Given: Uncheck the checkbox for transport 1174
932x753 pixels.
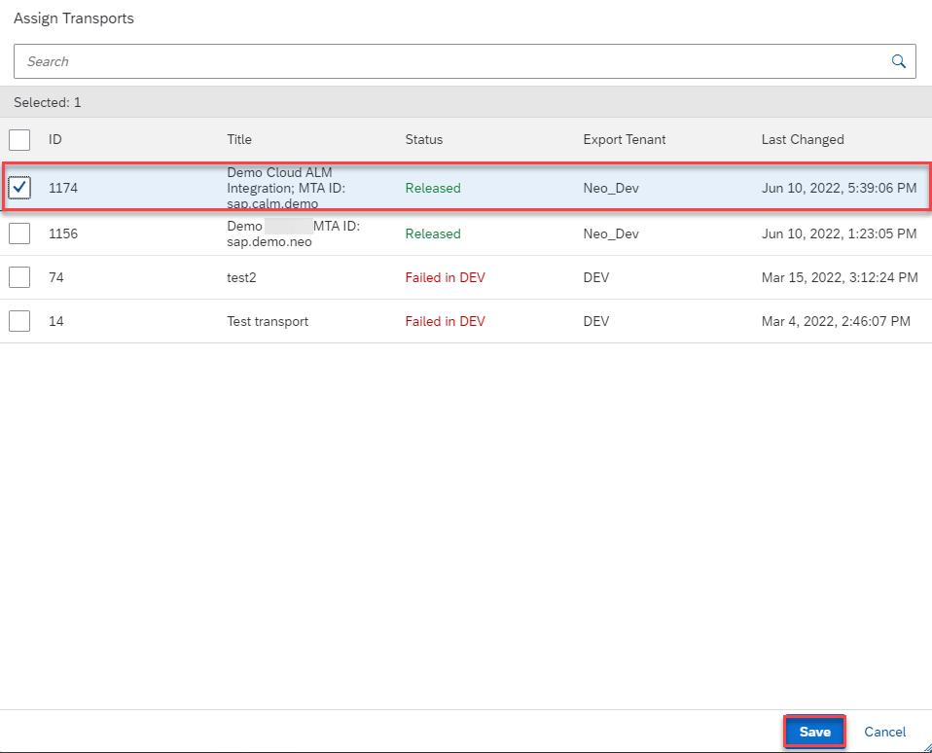Looking at the screenshot, I should click(x=19, y=188).
